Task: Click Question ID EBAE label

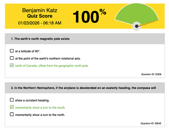Action: coord(151,123)
